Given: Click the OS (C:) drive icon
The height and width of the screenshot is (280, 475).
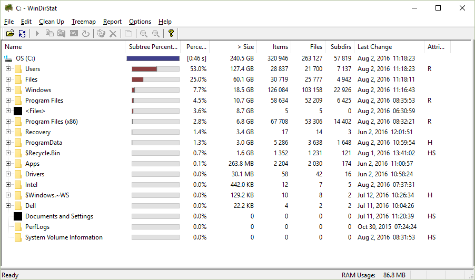Looking at the screenshot, I should [x=8, y=58].
